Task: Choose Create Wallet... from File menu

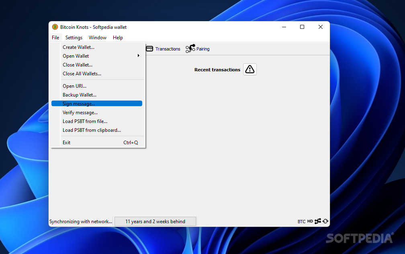Action: [x=97, y=47]
